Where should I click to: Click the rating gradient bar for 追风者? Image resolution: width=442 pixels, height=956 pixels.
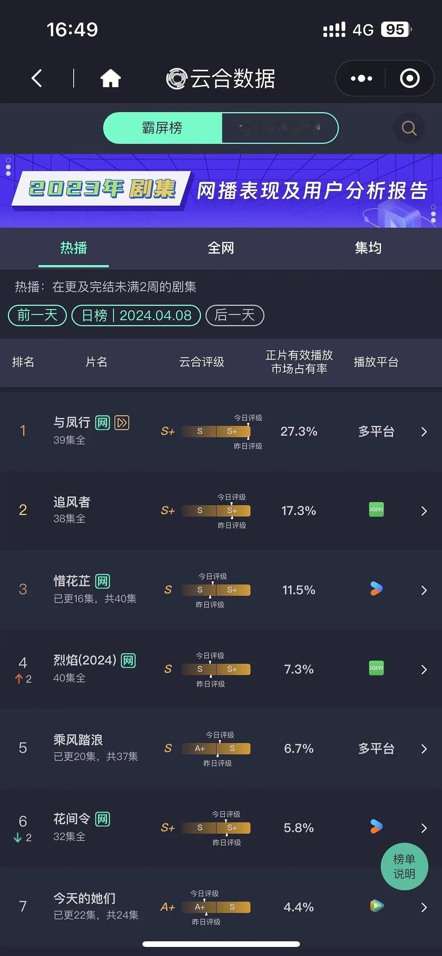click(x=216, y=511)
